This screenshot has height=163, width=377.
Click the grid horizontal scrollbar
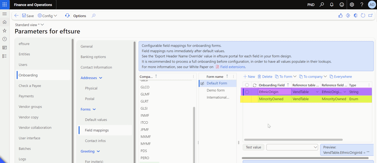click(293, 140)
